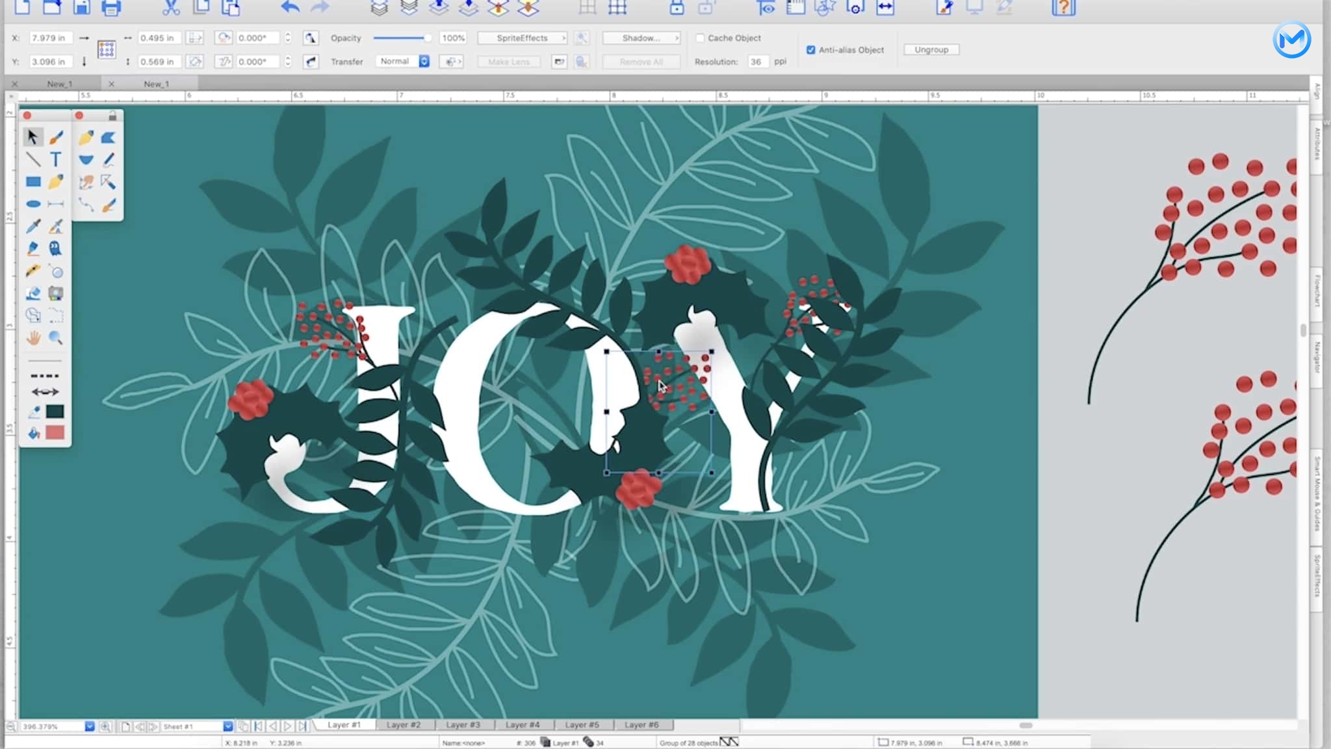The image size is (1331, 749).
Task: Open the Transfer mode Normal dropdown
Action: [x=402, y=61]
